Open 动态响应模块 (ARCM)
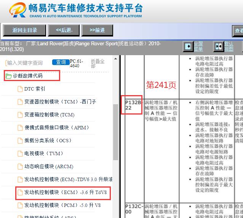 point(49,166)
